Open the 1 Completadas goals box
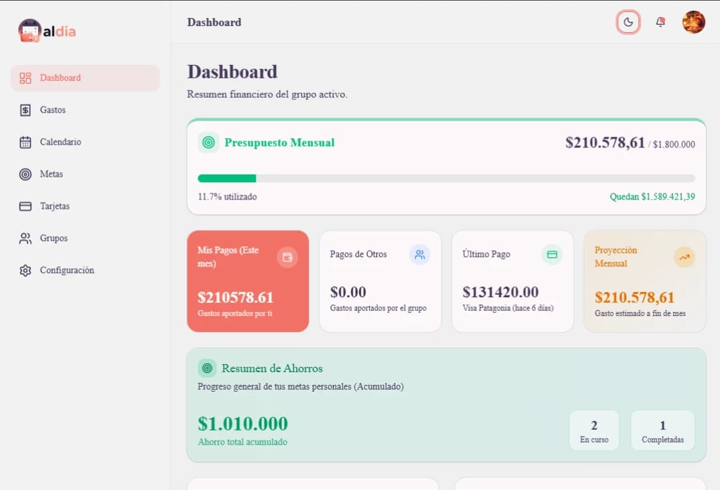Screen dimensions: 720x490 [x=662, y=430]
